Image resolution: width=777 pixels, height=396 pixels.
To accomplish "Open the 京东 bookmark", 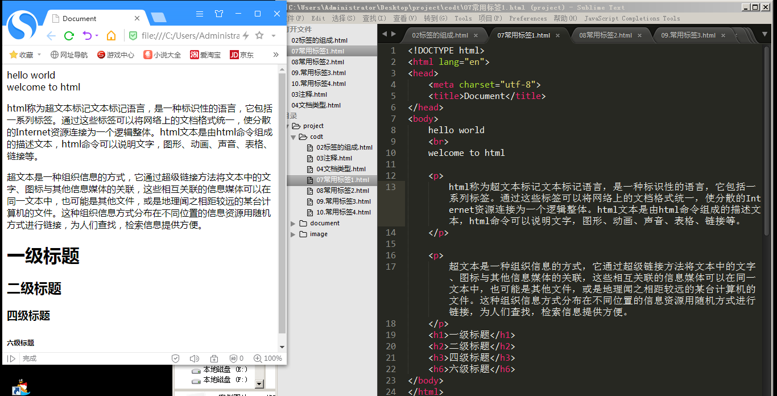I will coord(242,55).
